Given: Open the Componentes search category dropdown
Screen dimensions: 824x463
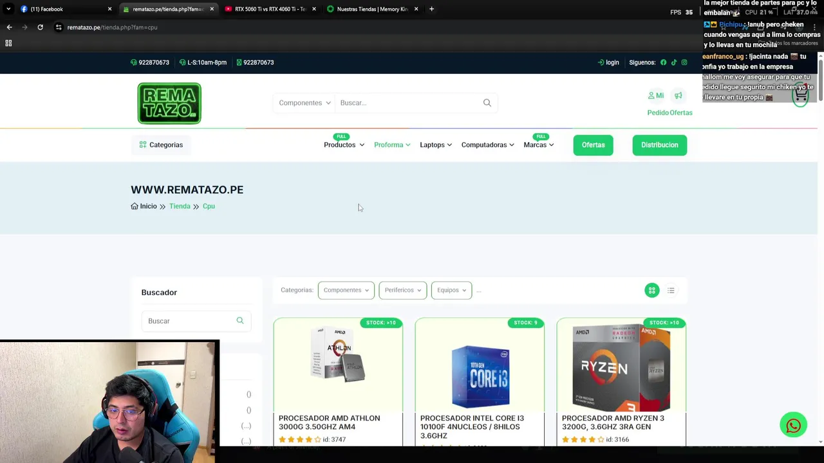Looking at the screenshot, I should tap(304, 103).
